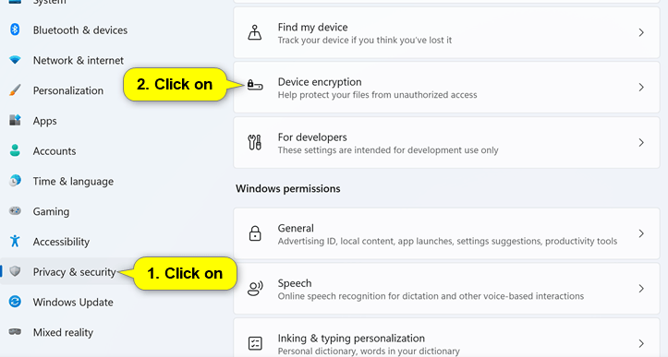Click text 'Track your device if you think you've lost it'
The image size is (668, 357).
(x=365, y=40)
